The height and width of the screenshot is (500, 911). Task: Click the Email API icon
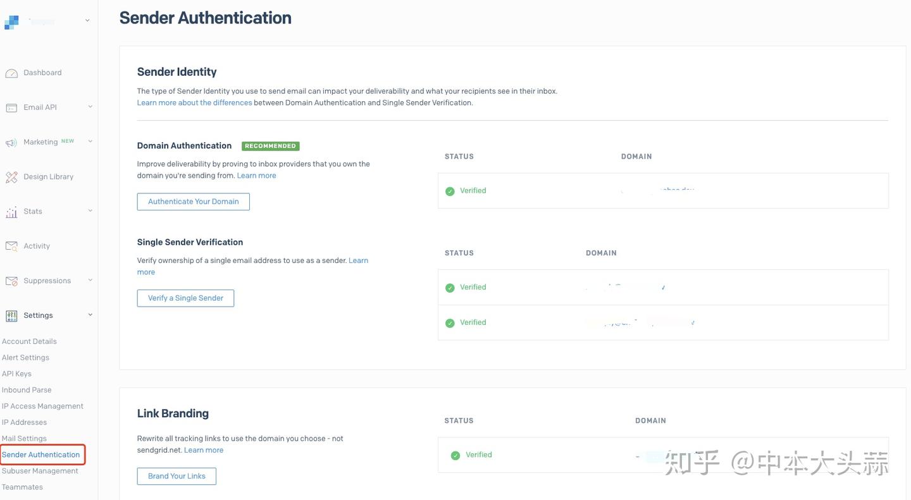(x=11, y=108)
